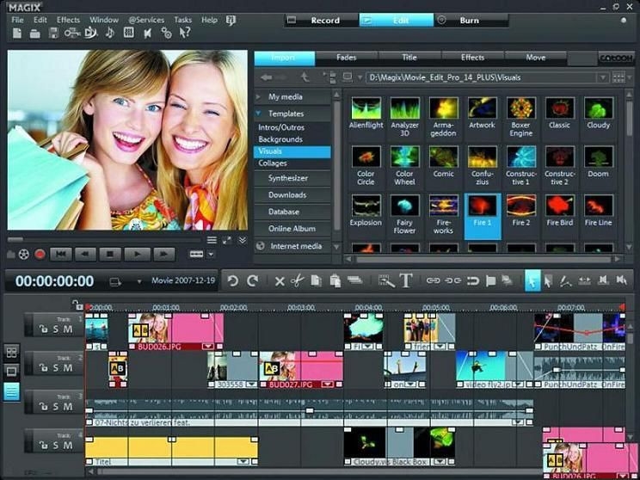
Task: Click the film reel icon beside record button
Action: [x=24, y=255]
